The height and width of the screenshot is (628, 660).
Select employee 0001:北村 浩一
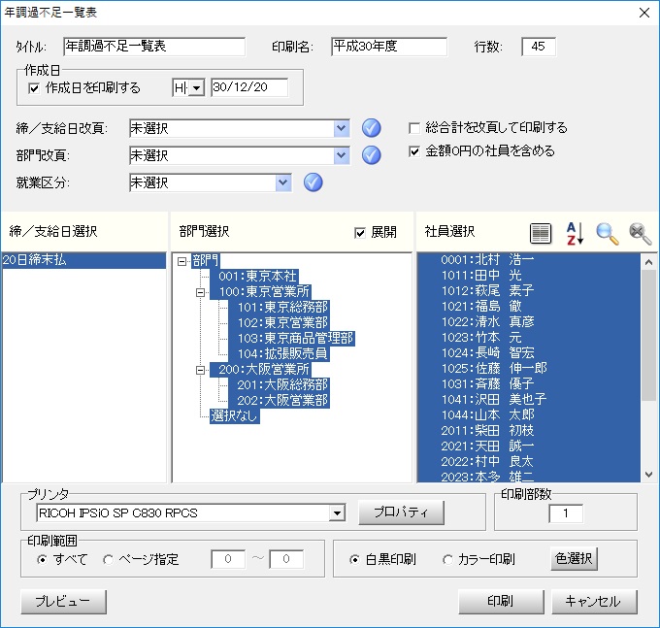529,260
